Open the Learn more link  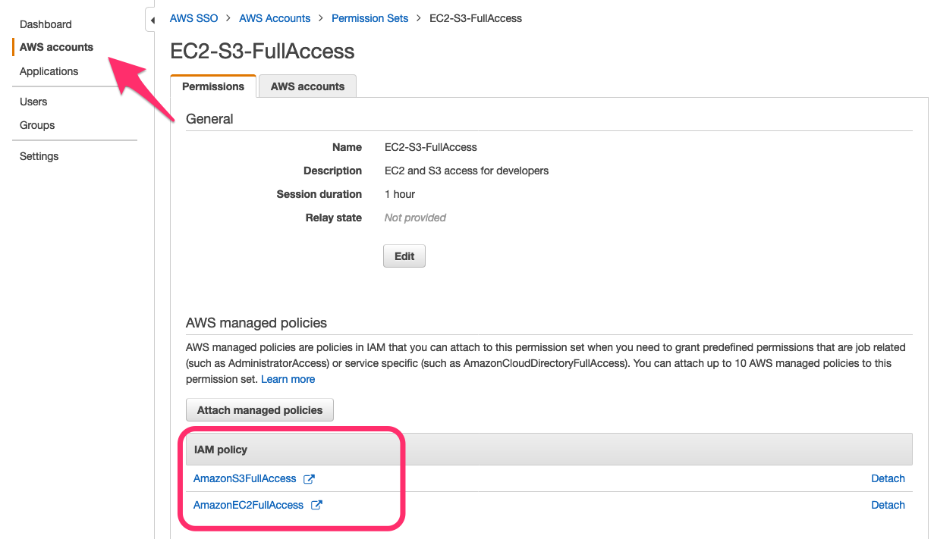(x=288, y=378)
